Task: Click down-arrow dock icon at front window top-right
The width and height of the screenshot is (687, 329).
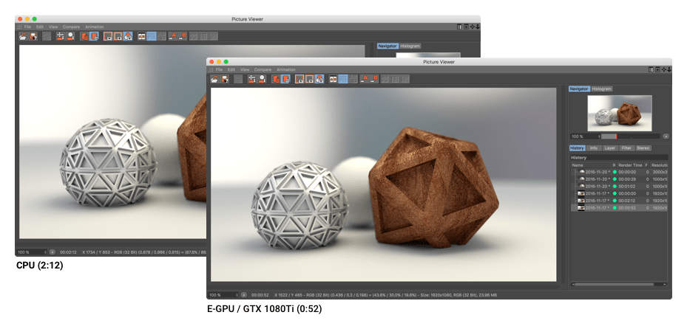Action: [669, 69]
